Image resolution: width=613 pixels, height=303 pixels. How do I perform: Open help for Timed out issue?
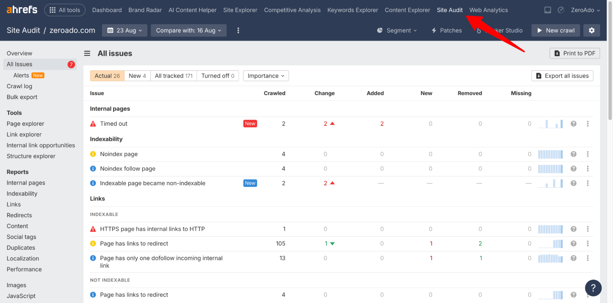pos(573,124)
